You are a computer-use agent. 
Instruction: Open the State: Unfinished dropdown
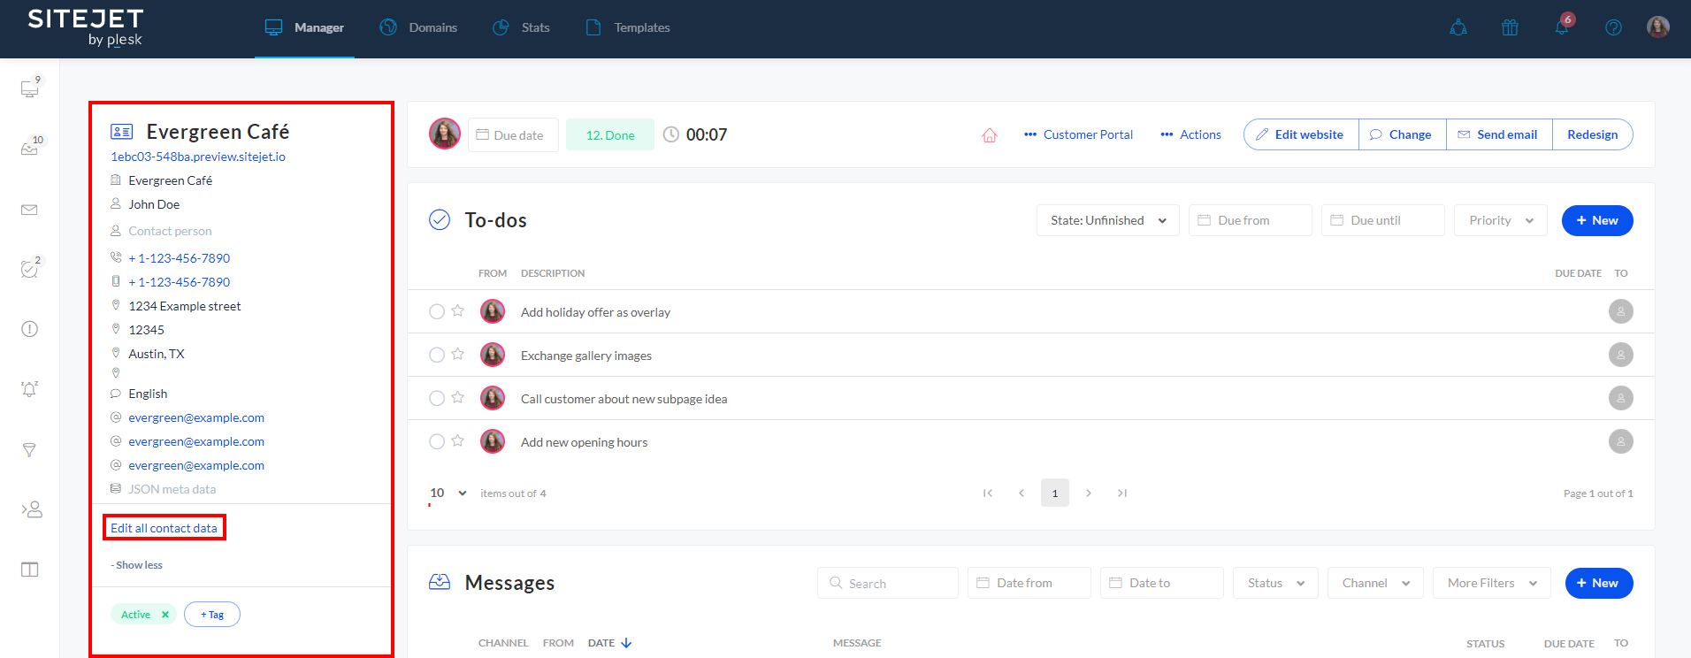(x=1107, y=220)
